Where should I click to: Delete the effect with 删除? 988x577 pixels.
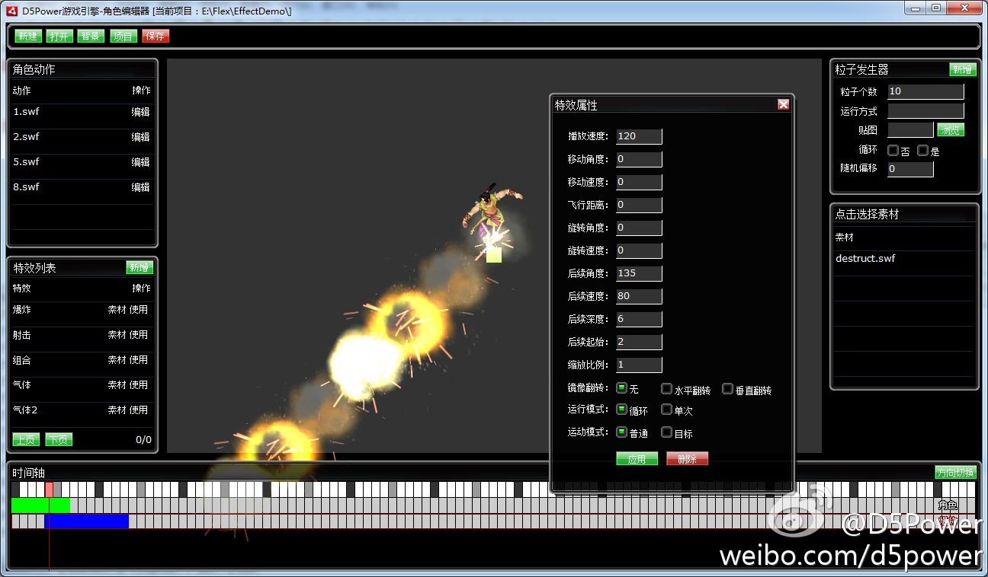687,459
